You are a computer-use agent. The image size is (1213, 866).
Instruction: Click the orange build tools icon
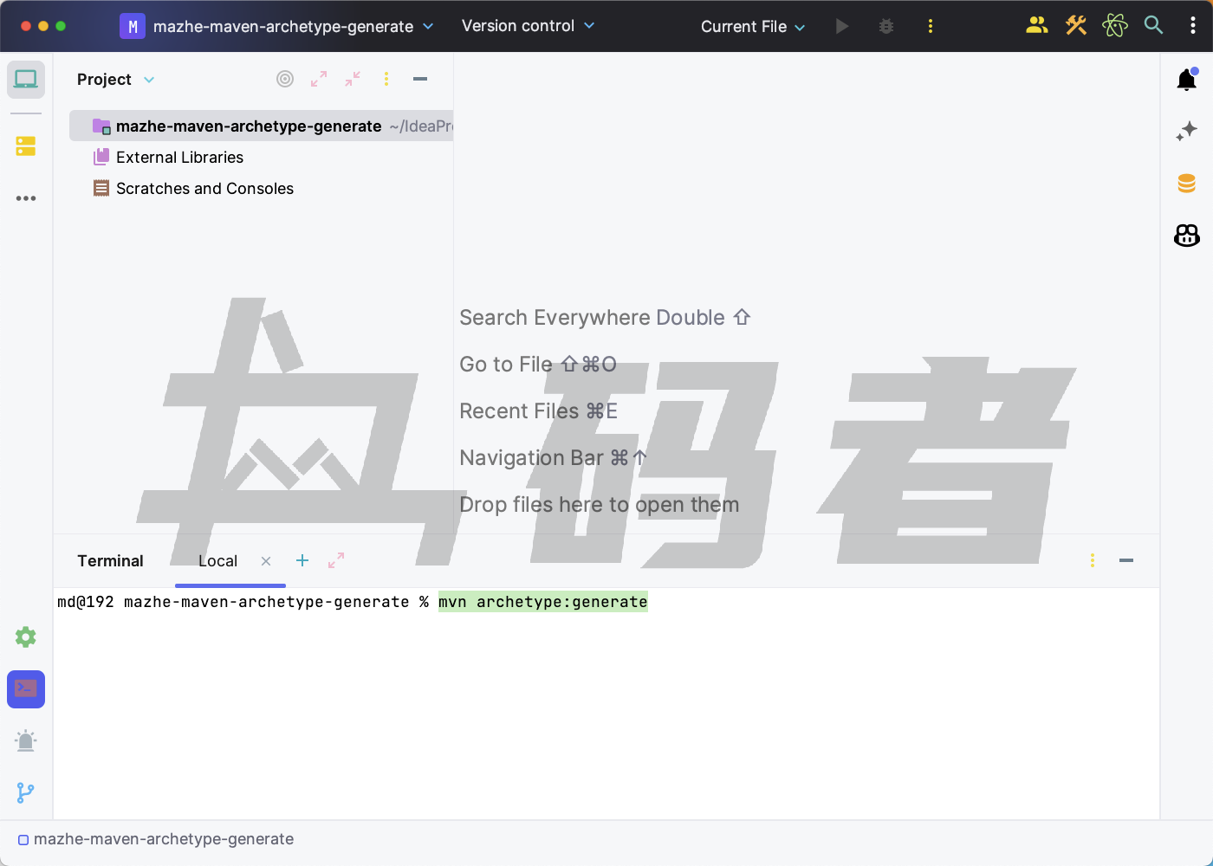[1075, 26]
